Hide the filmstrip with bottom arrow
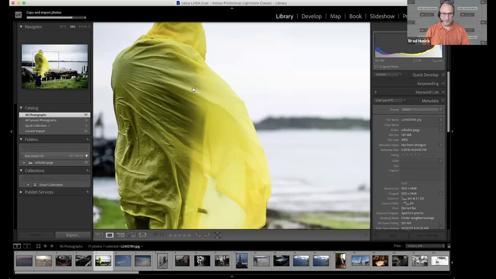Screen dimensions: 496x279 (x=232, y=277)
